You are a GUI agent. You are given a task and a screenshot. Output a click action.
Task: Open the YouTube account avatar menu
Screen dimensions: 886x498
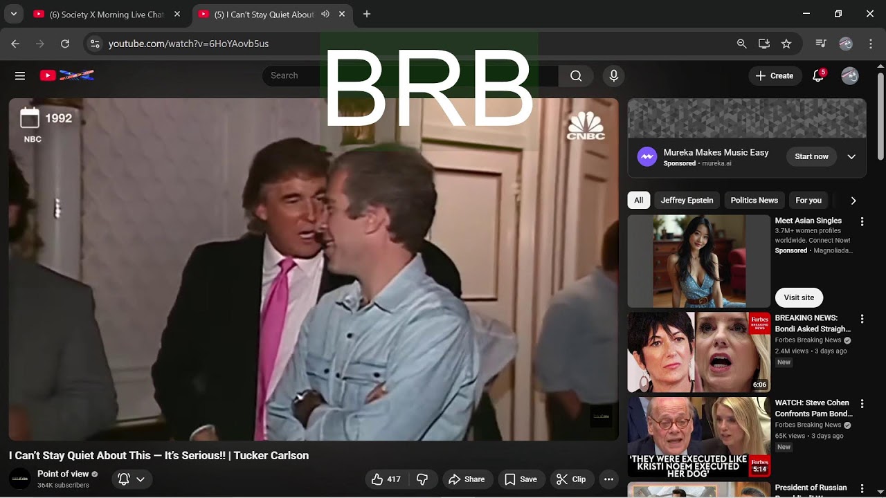coord(850,76)
